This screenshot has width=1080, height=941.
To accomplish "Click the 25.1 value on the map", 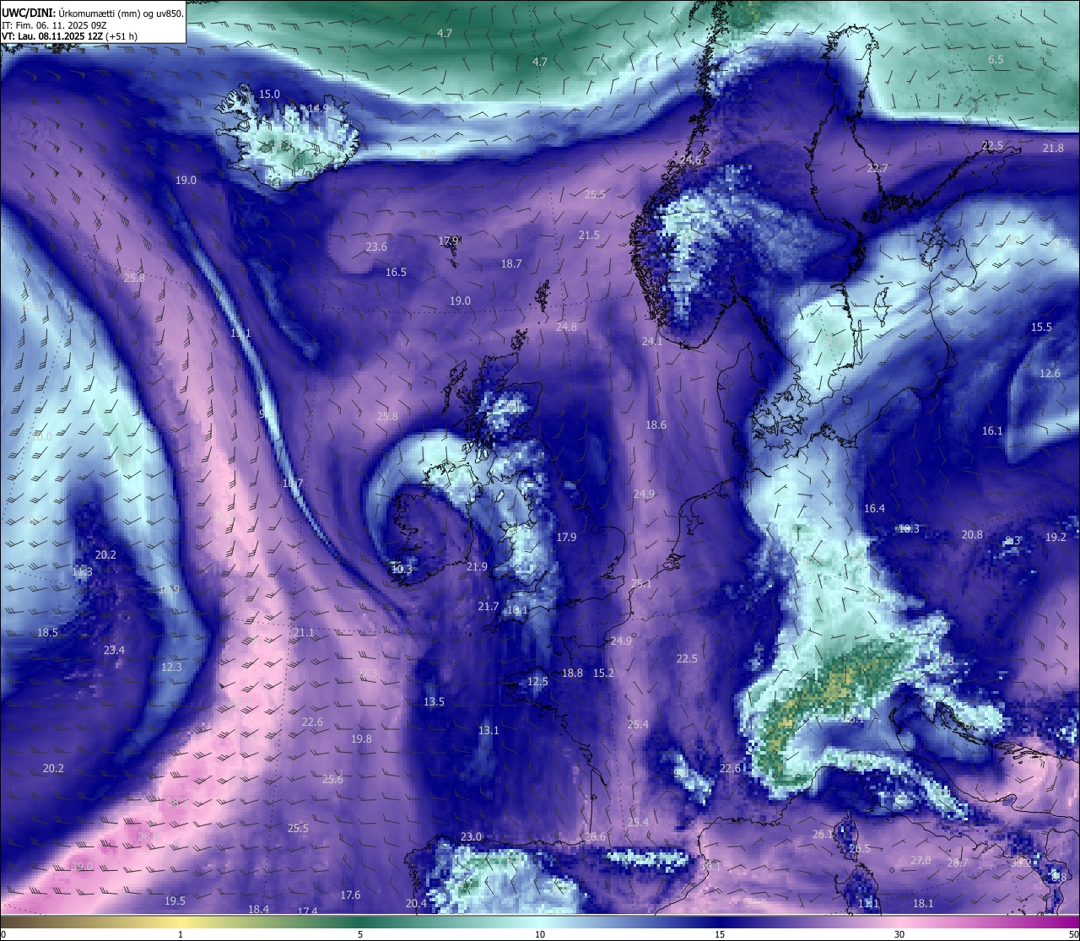I will click(x=641, y=584).
